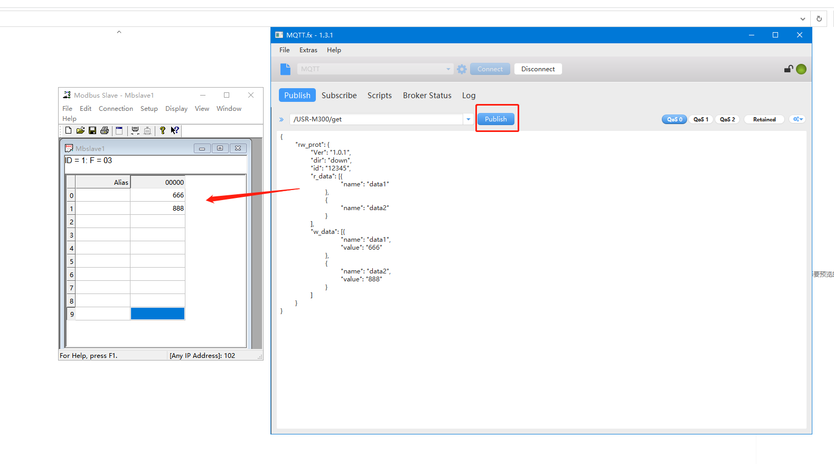Viewport: 834px width, 464px height.
Task: Select the QoS 2 toggle
Action: tap(727, 119)
